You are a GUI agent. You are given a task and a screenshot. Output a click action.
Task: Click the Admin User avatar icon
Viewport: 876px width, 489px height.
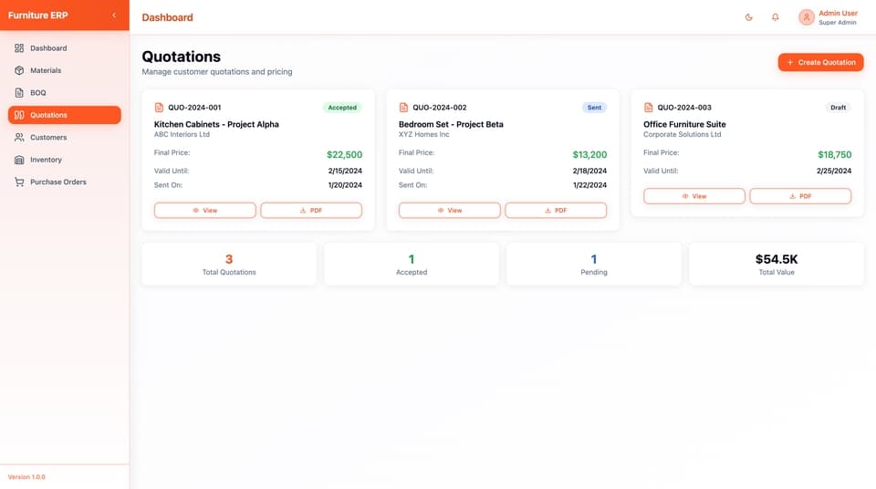(x=806, y=17)
